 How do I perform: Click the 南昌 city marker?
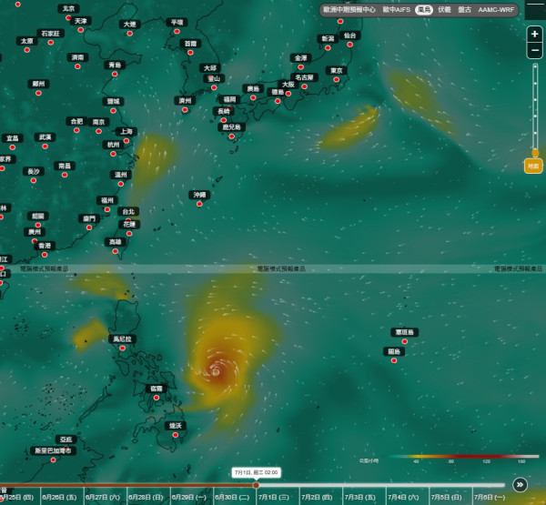click(x=65, y=175)
